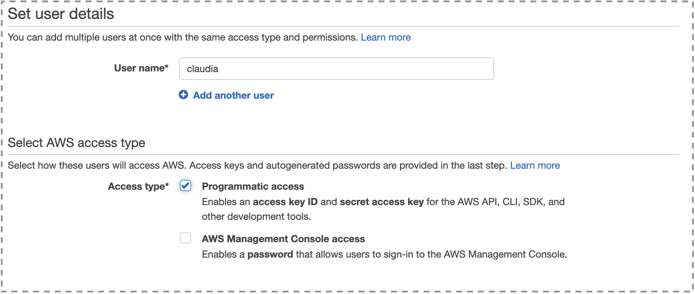The width and height of the screenshot is (695, 294).
Task: Open Learn more about AWS access types
Action: 535,166
